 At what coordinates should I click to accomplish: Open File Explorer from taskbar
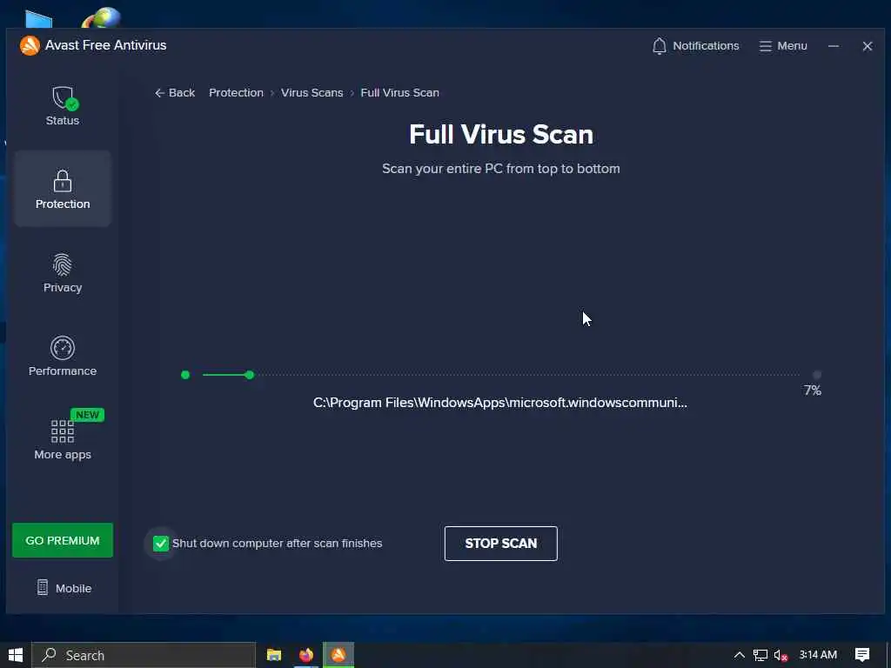[274, 655]
